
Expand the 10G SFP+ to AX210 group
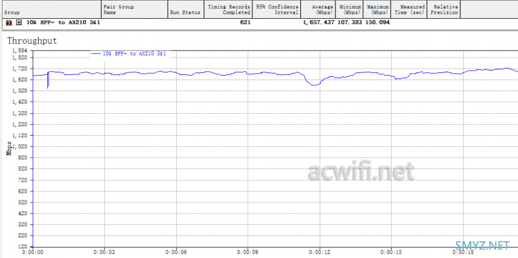[19, 23]
